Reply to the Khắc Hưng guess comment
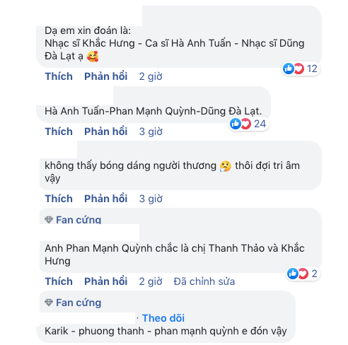Screen dimensions: 348x345 (106, 76)
